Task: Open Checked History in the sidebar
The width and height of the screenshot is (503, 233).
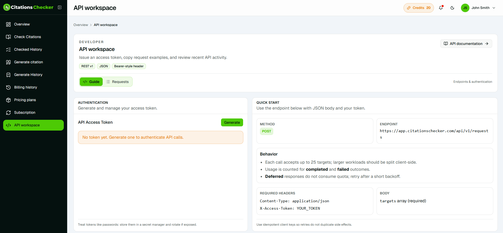Action: [33, 50]
